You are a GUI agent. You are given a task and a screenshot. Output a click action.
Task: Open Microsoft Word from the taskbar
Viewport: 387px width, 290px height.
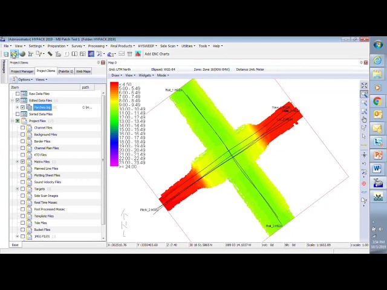point(377,169)
